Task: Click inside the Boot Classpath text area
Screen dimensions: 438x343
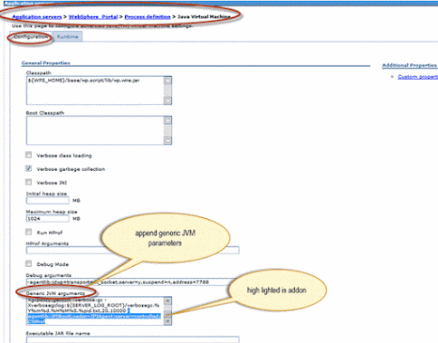Action: pos(95,130)
